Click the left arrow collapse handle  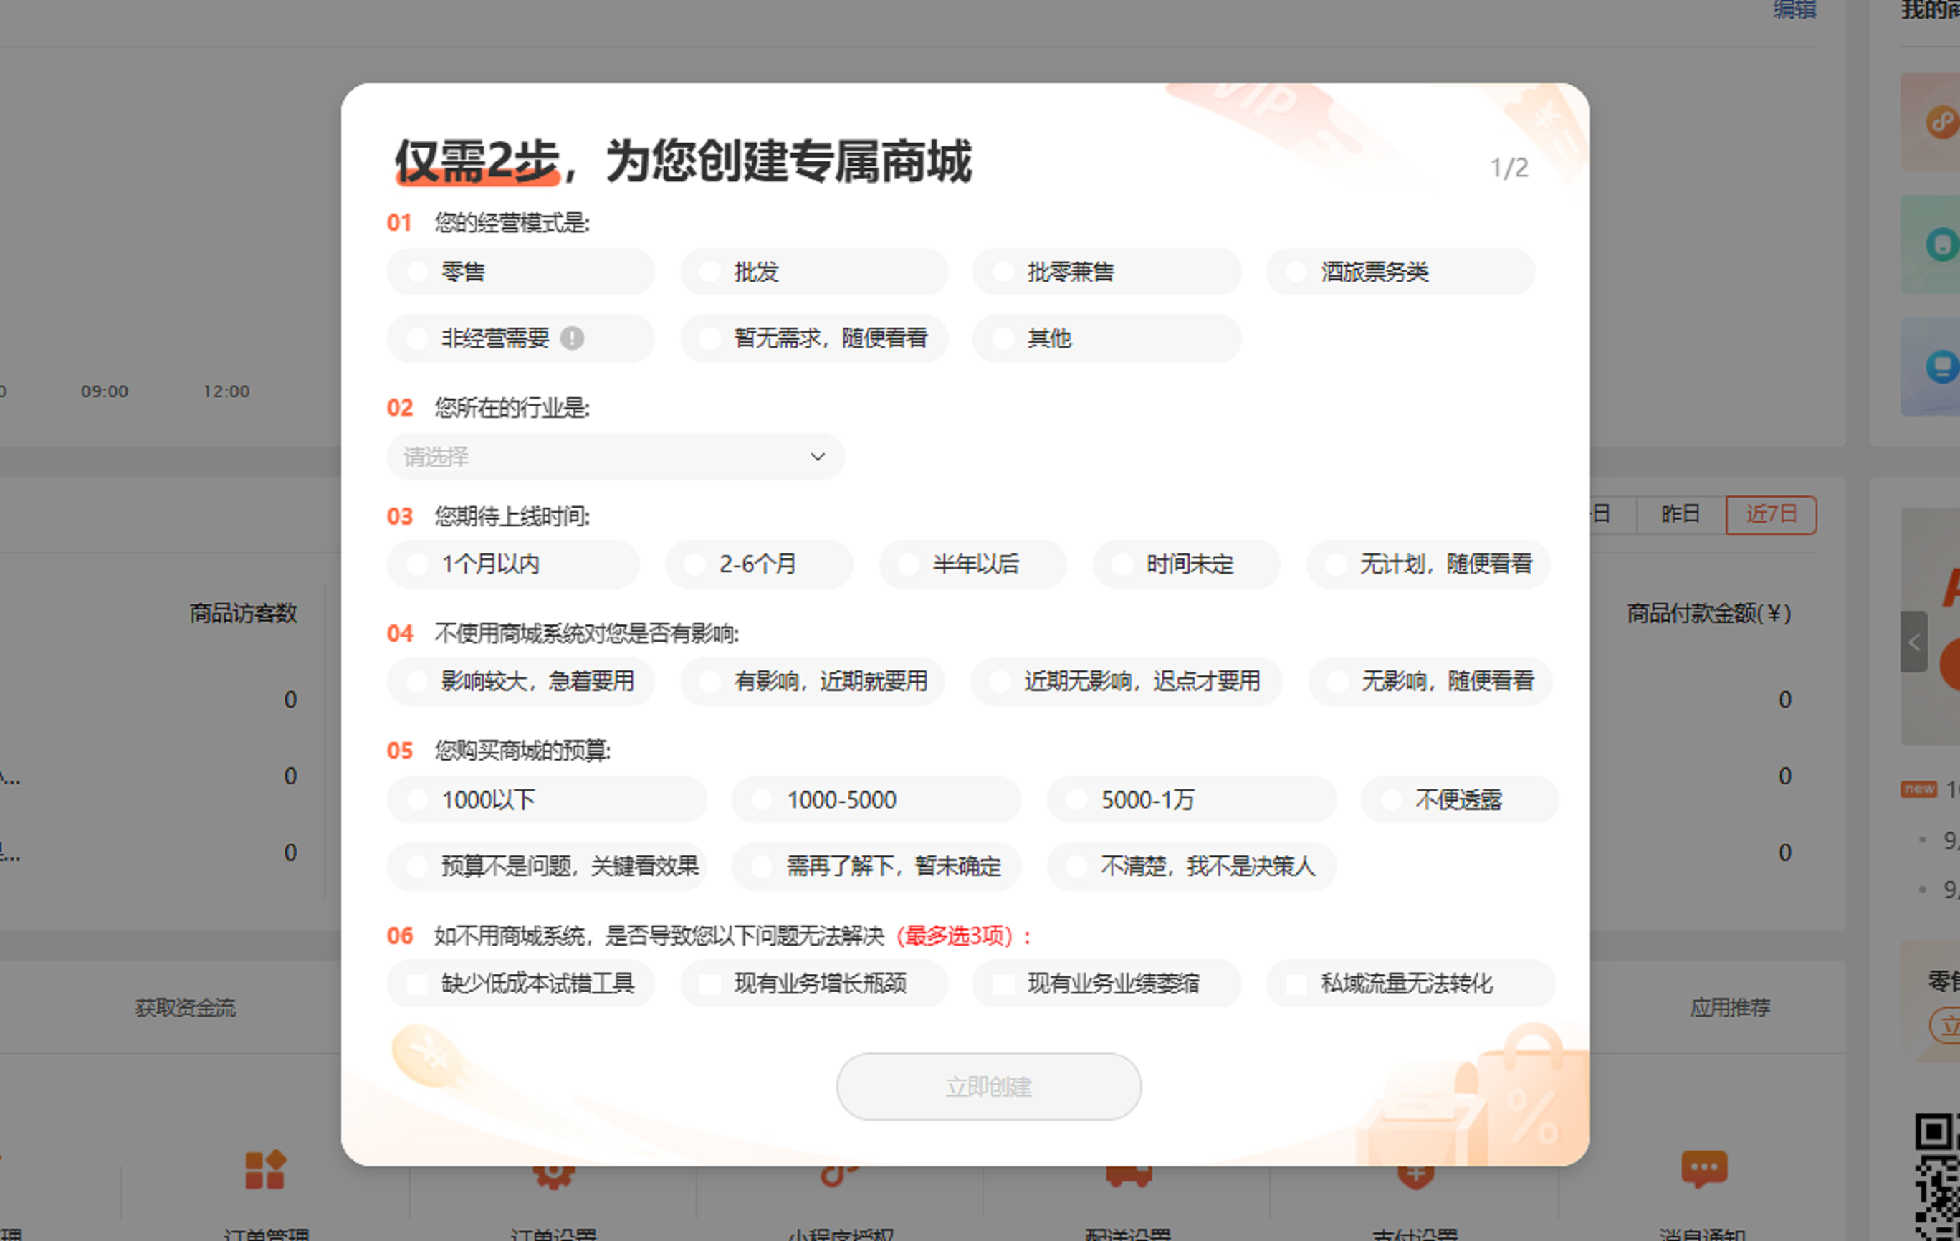pos(1913,642)
